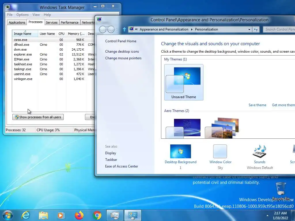Open Desktop Background settings icon

[x=180, y=151]
